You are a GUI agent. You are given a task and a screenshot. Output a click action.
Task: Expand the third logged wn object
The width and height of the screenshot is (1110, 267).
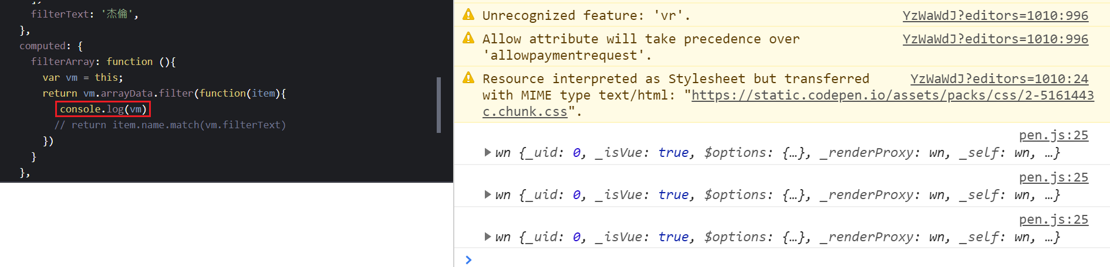click(x=488, y=237)
